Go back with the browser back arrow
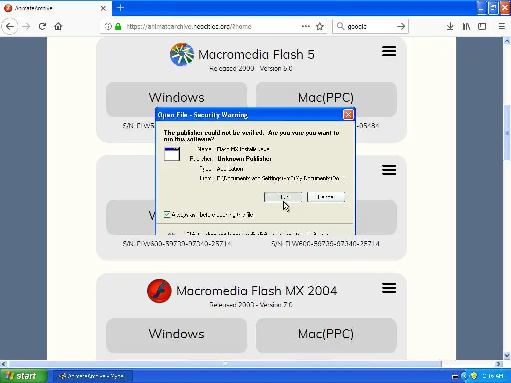This screenshot has height=383, width=511. (x=10, y=26)
